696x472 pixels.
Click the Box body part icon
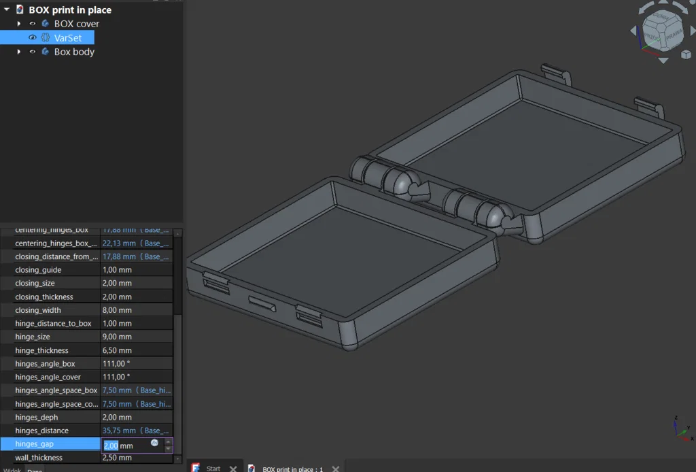[x=46, y=52]
